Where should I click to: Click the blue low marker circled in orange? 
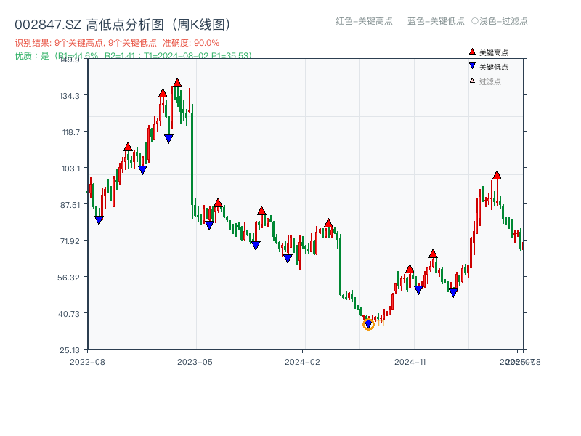click(x=368, y=324)
